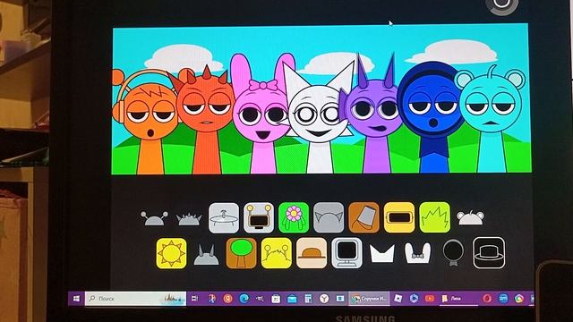Select the grayed antenna-ball dome sound icon

pos(154,218)
